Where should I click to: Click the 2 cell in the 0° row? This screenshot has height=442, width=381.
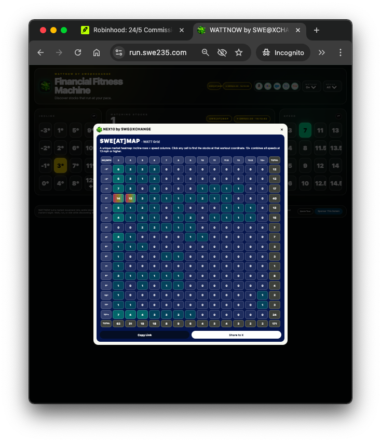[x=202, y=198]
